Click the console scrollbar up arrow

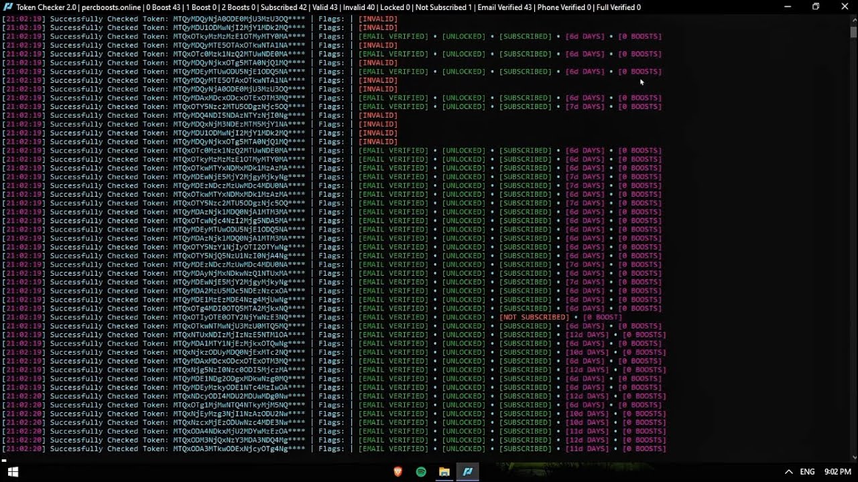[x=853, y=19]
